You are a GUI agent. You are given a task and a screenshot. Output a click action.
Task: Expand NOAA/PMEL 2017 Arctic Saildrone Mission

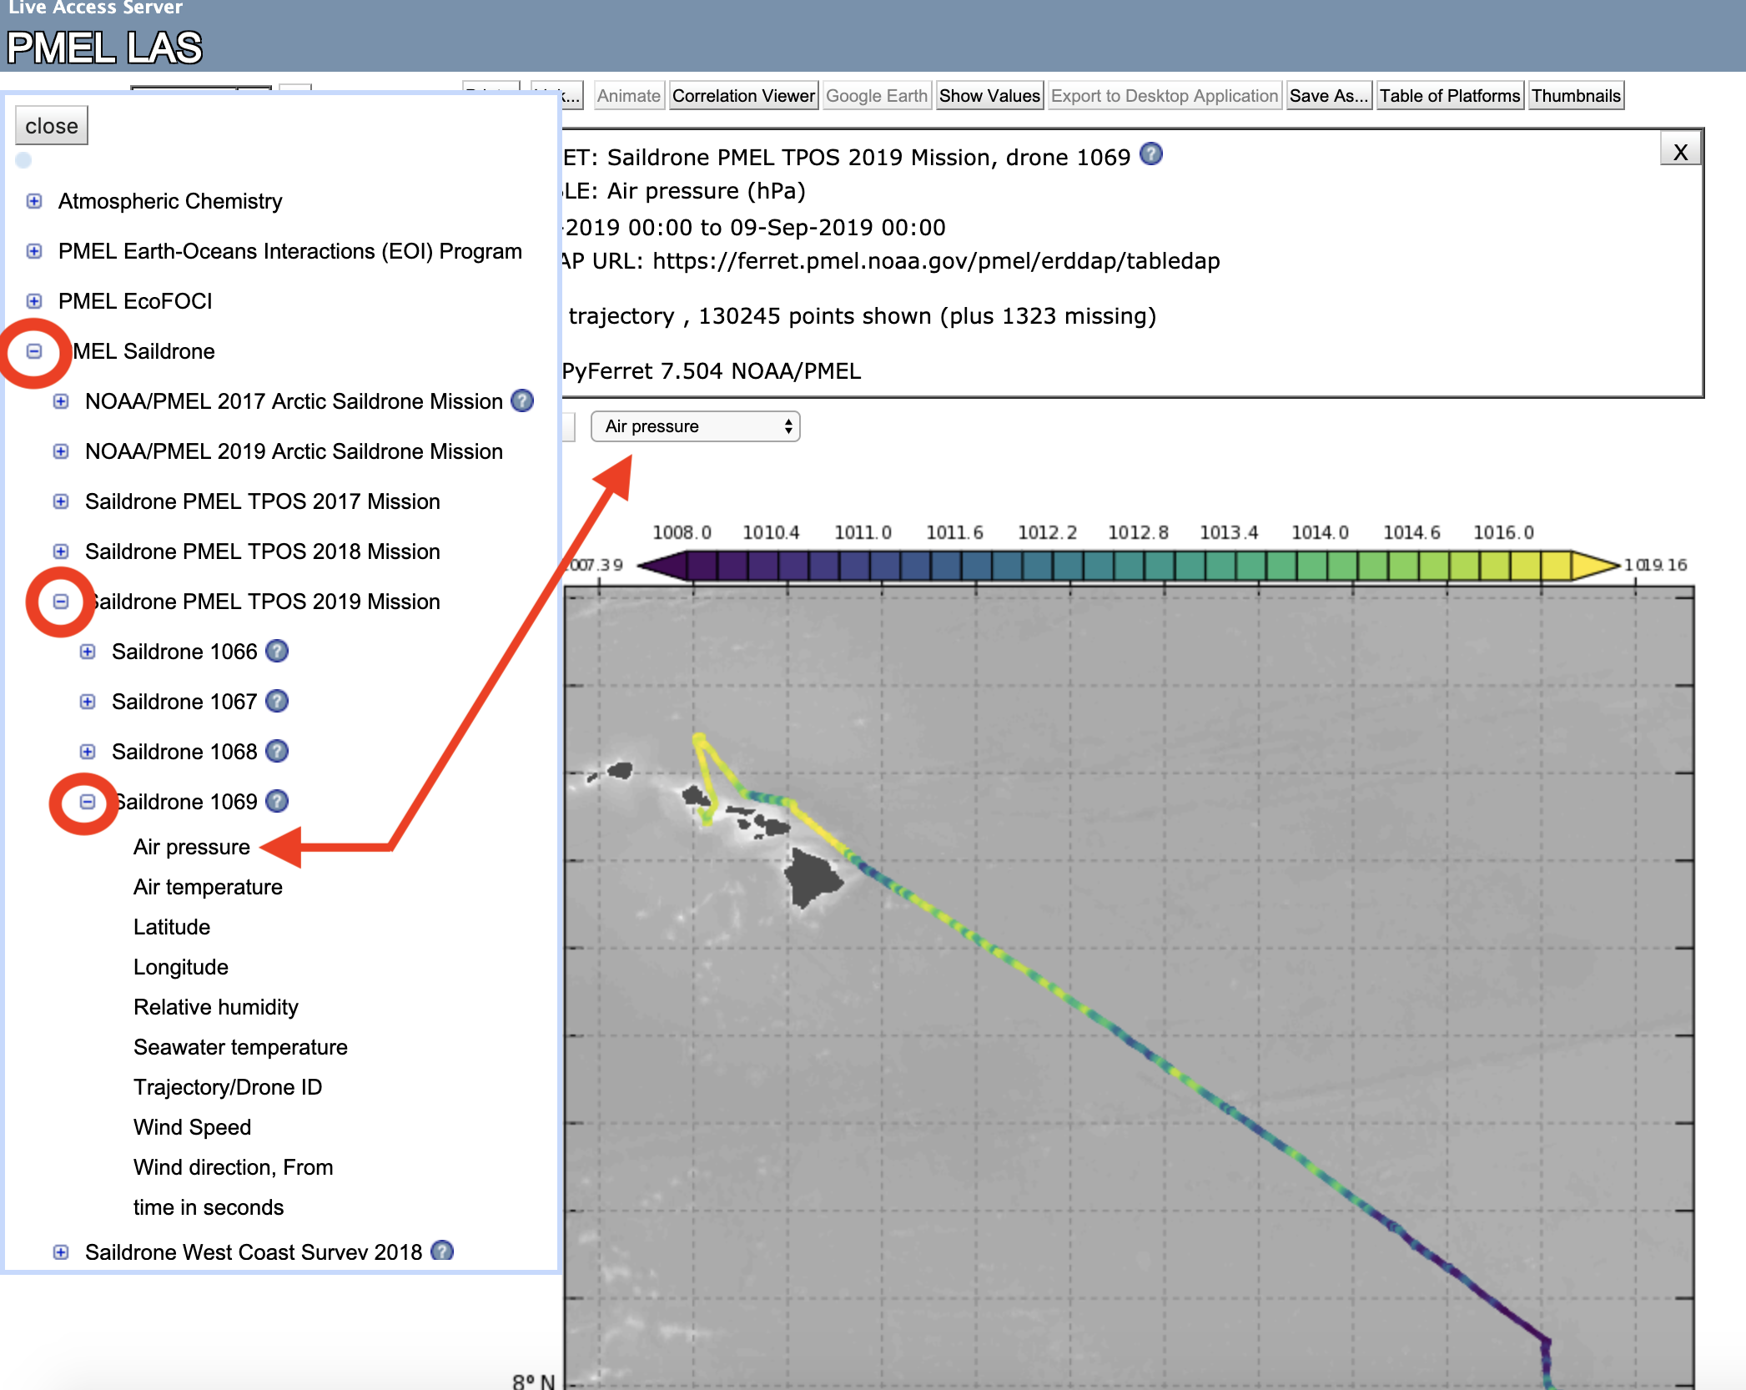[61, 401]
